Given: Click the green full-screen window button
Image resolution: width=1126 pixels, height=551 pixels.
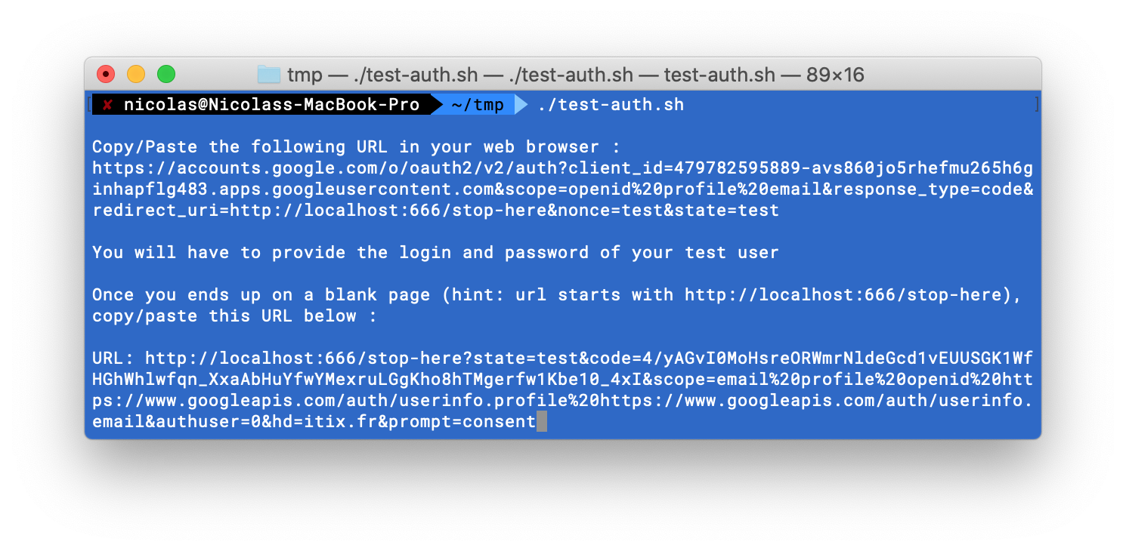Looking at the screenshot, I should [x=166, y=74].
